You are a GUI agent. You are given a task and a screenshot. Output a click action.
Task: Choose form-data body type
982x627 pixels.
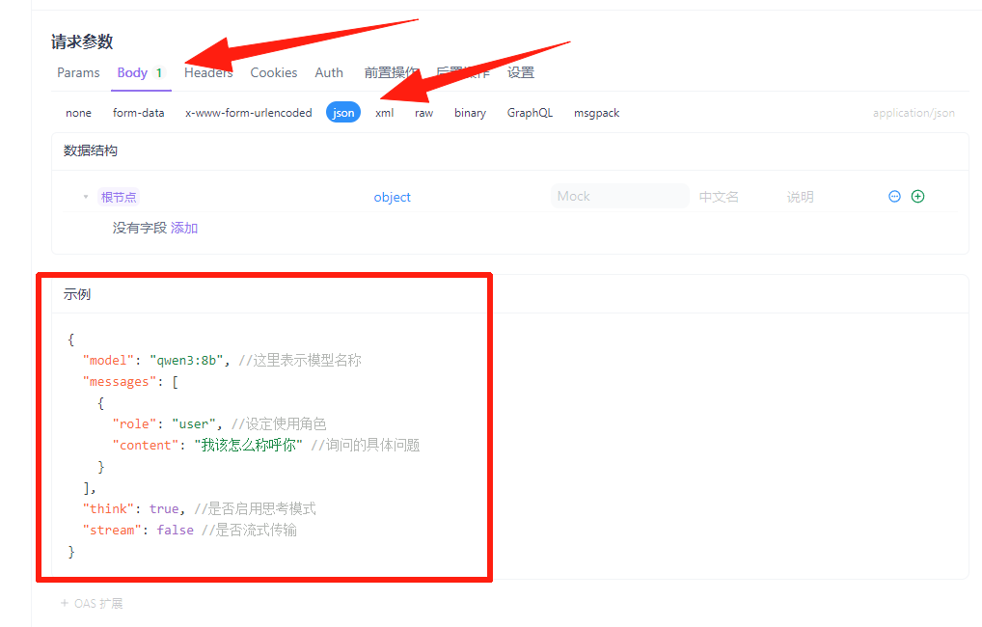pyautogui.click(x=138, y=113)
